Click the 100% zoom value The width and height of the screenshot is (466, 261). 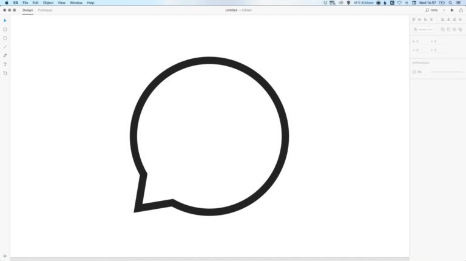(434, 10)
